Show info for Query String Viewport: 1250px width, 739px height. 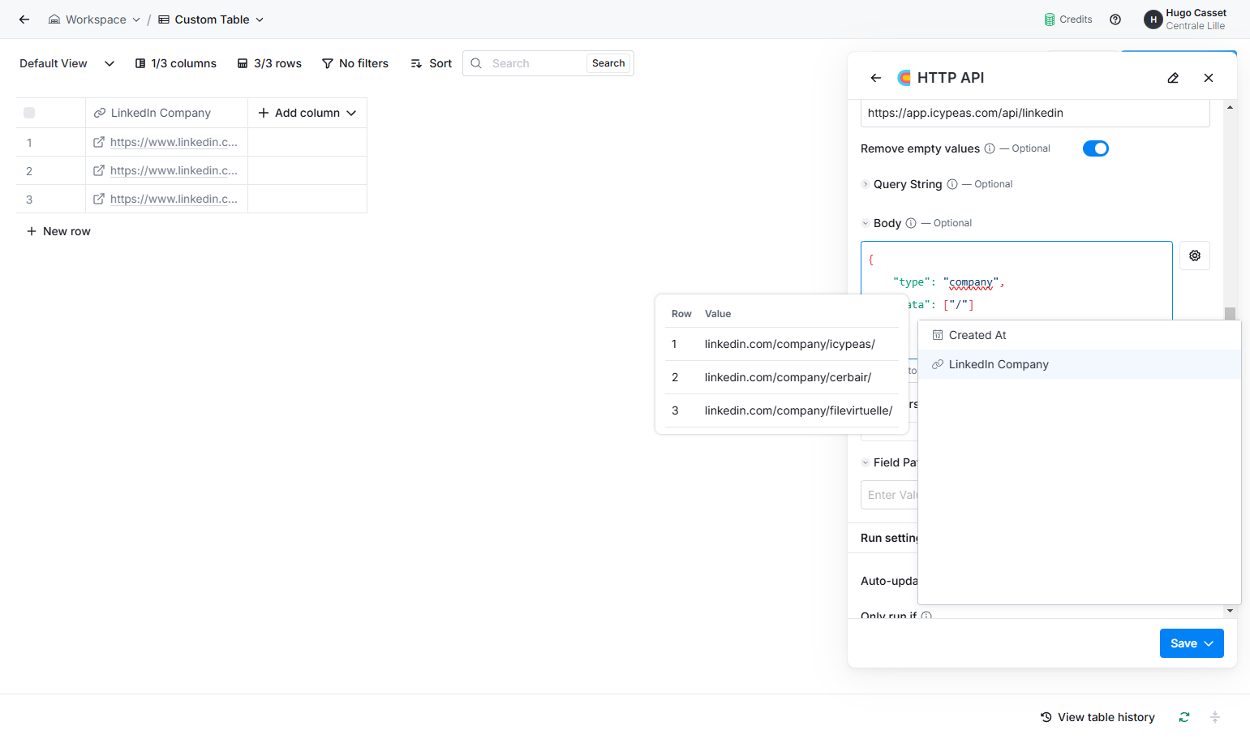point(952,184)
